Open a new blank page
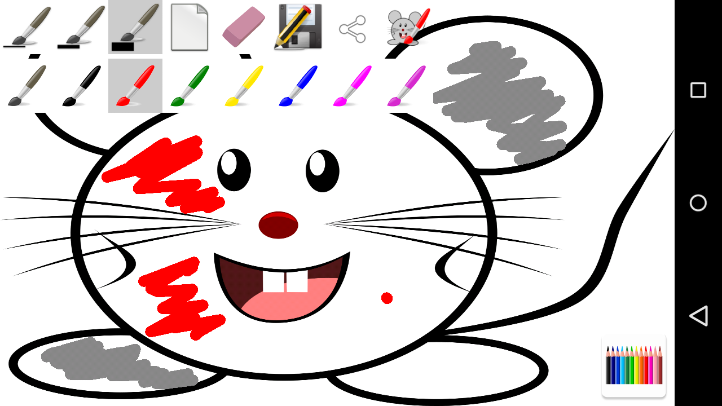 190,27
